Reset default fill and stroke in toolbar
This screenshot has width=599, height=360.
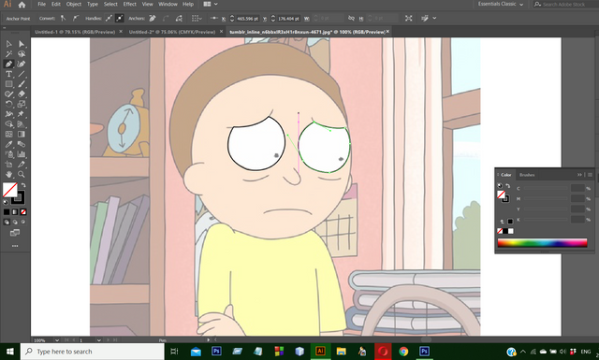click(6, 202)
